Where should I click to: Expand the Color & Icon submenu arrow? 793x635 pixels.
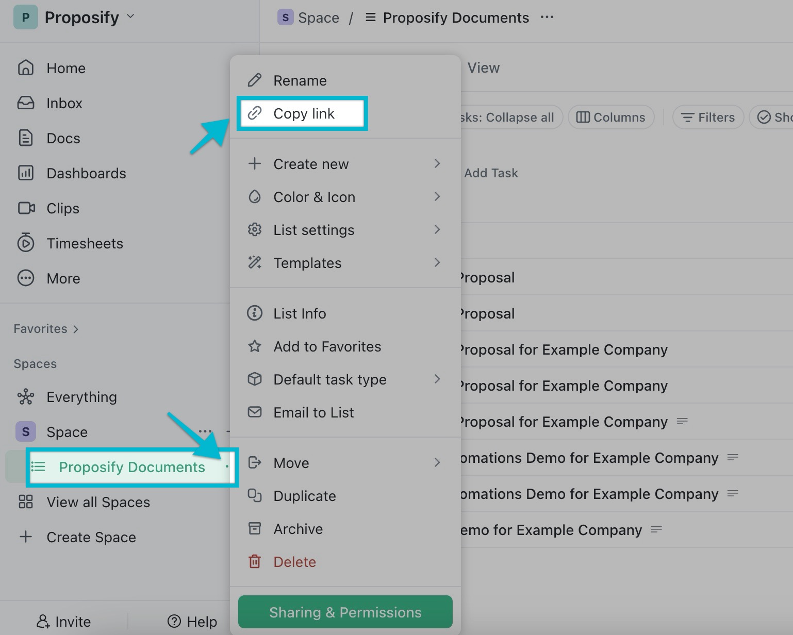437,197
